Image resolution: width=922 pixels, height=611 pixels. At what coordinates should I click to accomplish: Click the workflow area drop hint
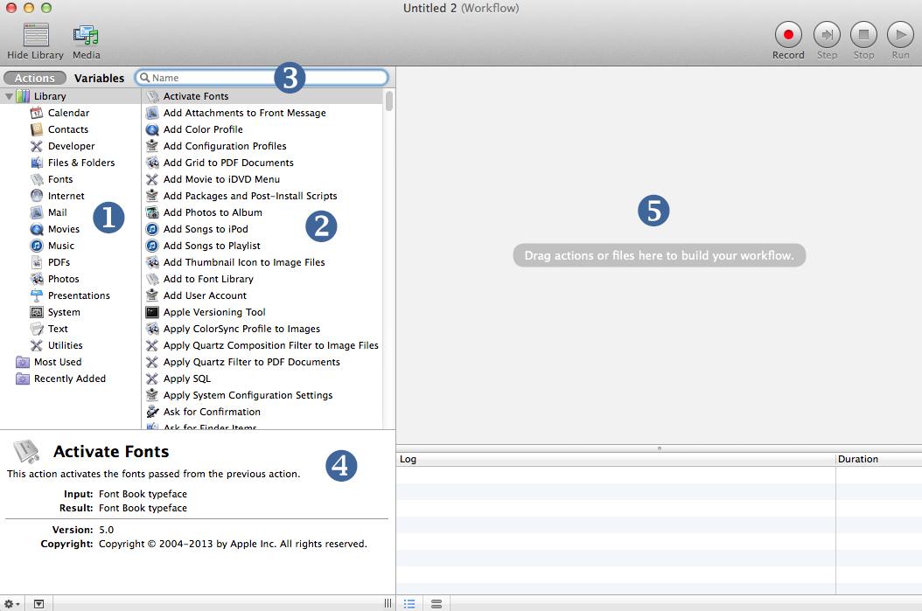[660, 255]
